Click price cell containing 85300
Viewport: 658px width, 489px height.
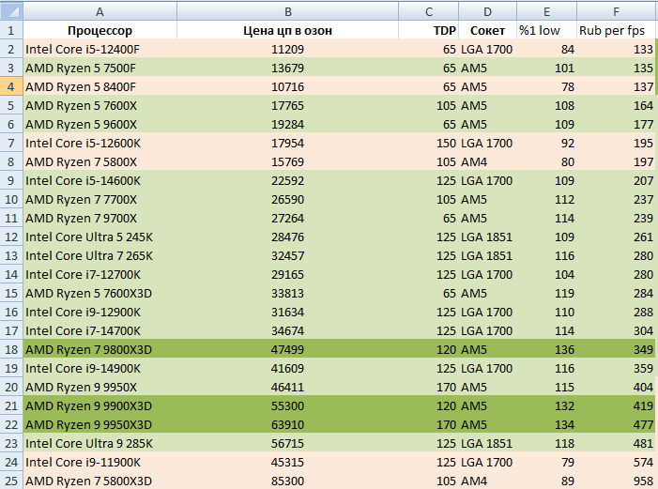pyautogui.click(x=287, y=481)
